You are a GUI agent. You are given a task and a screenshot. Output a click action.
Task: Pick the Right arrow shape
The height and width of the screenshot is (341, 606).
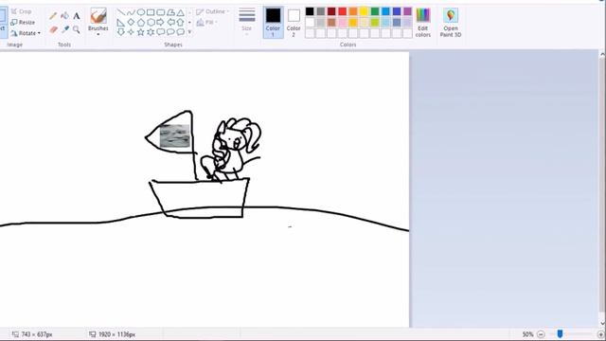(x=161, y=23)
